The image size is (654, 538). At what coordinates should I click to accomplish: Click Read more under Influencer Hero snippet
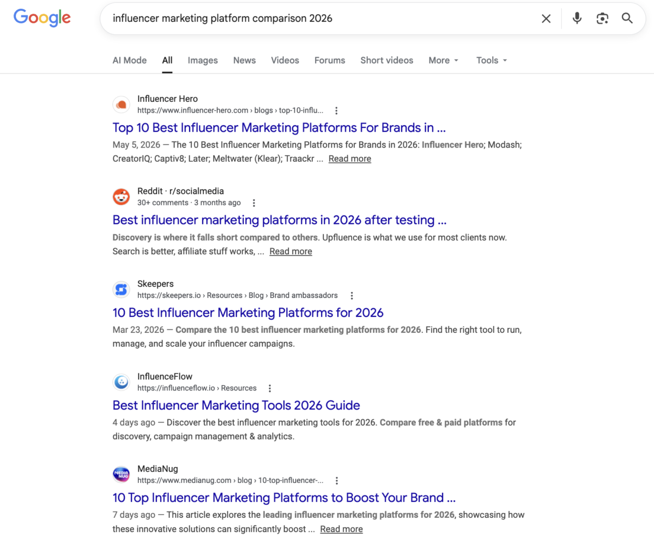tap(350, 159)
